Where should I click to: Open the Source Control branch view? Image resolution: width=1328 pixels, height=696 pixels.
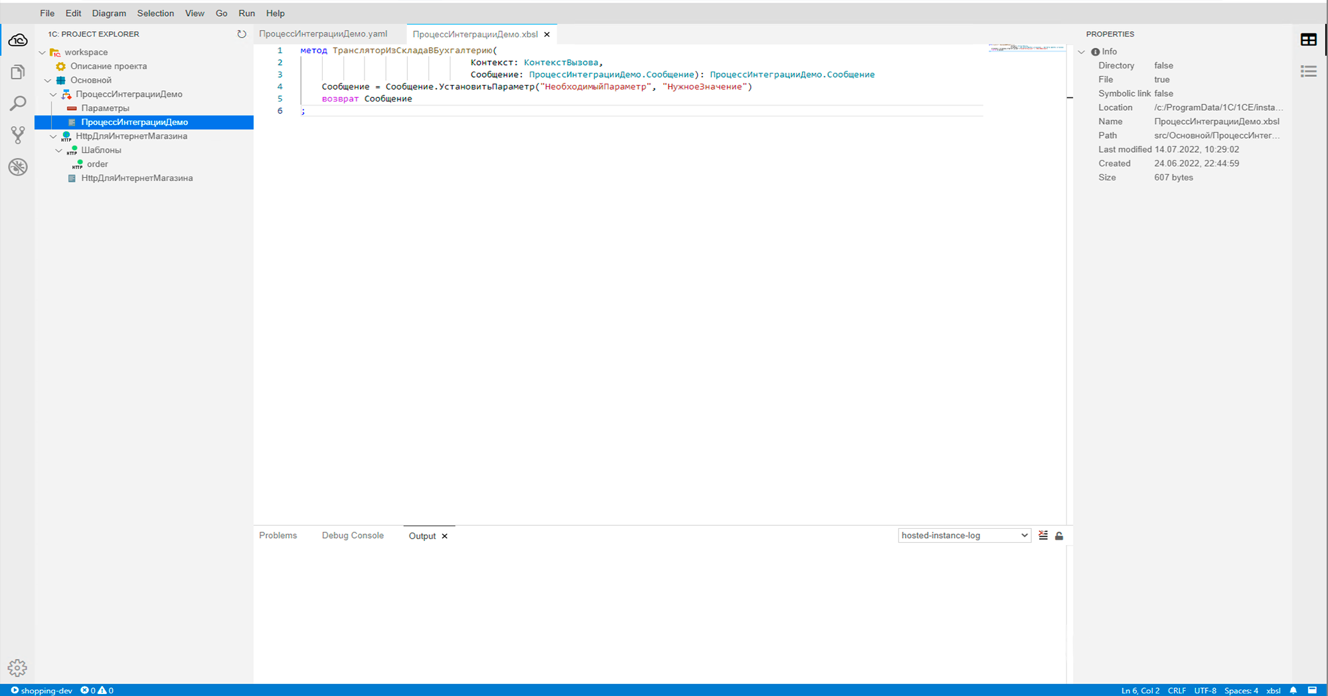[18, 135]
